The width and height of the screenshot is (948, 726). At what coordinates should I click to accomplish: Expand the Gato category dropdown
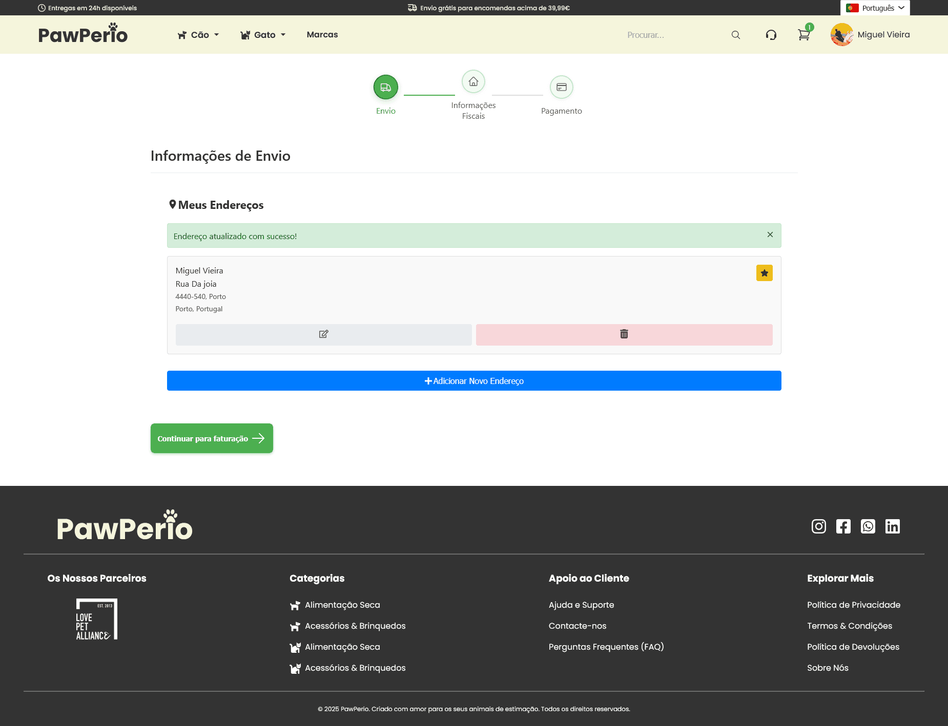[x=263, y=34]
